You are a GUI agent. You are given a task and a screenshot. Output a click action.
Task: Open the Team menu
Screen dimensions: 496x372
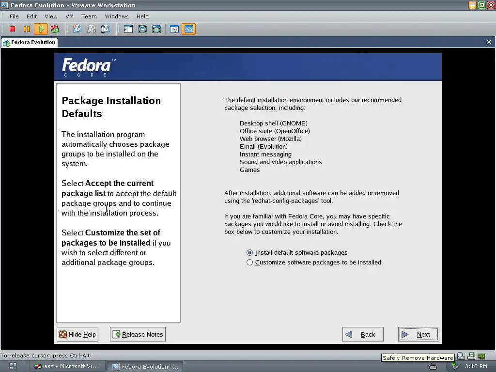pos(89,16)
